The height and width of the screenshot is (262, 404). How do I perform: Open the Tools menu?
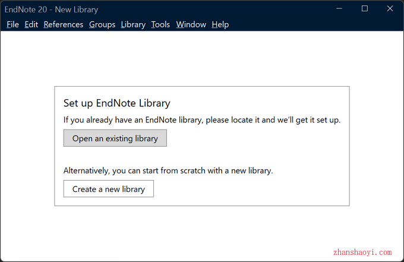click(160, 24)
